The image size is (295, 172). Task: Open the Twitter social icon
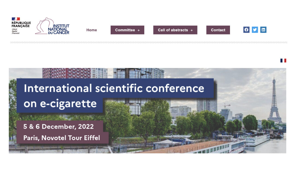pyautogui.click(x=255, y=29)
